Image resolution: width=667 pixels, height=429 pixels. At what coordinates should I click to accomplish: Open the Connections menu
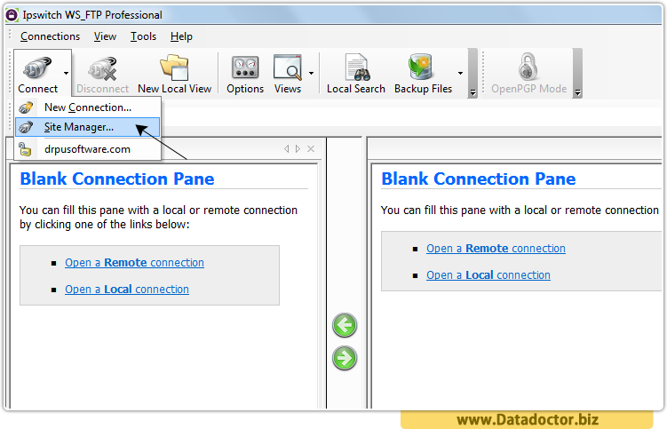pyautogui.click(x=51, y=36)
